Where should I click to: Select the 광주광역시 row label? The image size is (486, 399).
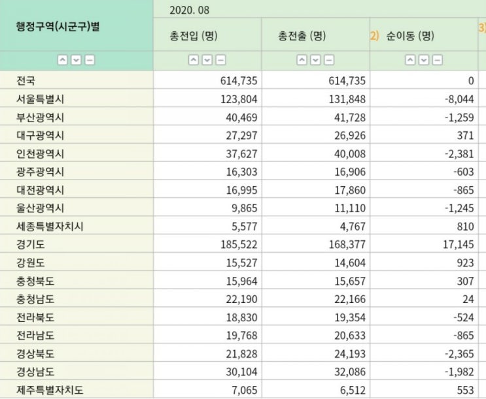[40, 172]
